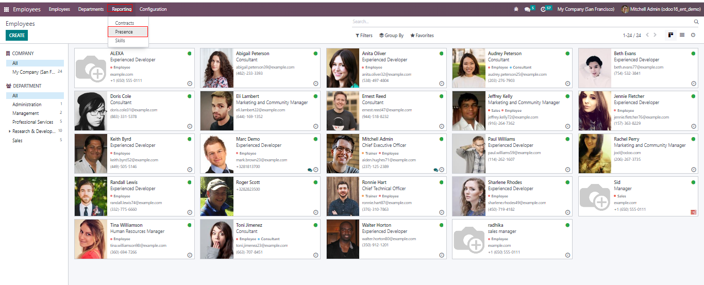Select Kanban view toggle button
This screenshot has height=285, width=704.
[671, 35]
